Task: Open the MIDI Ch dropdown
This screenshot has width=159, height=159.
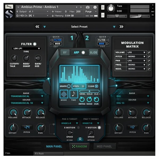Action: (x=33, y=16)
